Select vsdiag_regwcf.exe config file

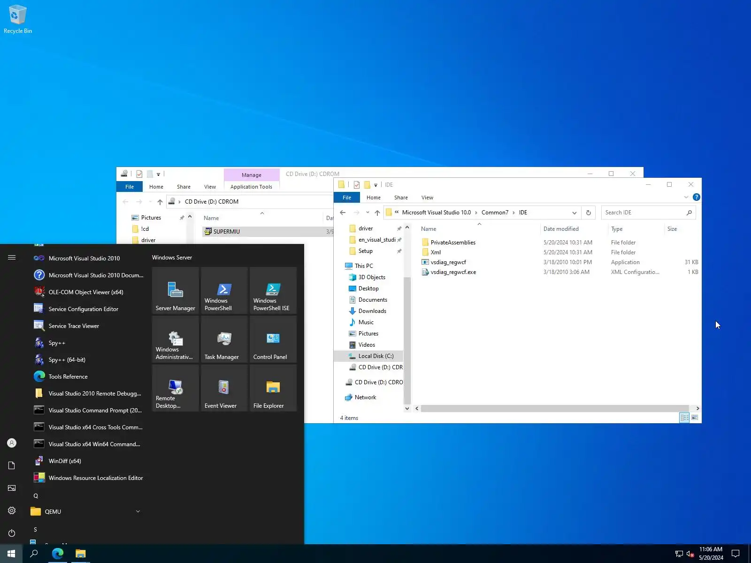pyautogui.click(x=453, y=272)
